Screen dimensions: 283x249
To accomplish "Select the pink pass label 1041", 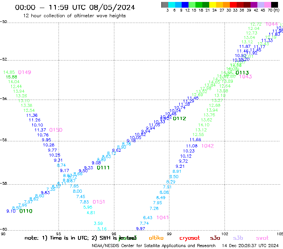I will pos(163,217).
